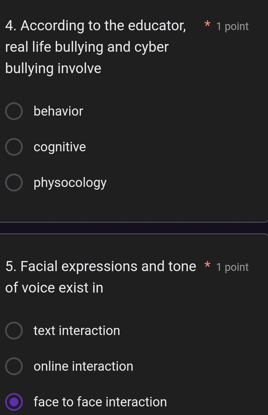Click the cognitive option label text
This screenshot has height=415, width=268.
tap(60, 147)
